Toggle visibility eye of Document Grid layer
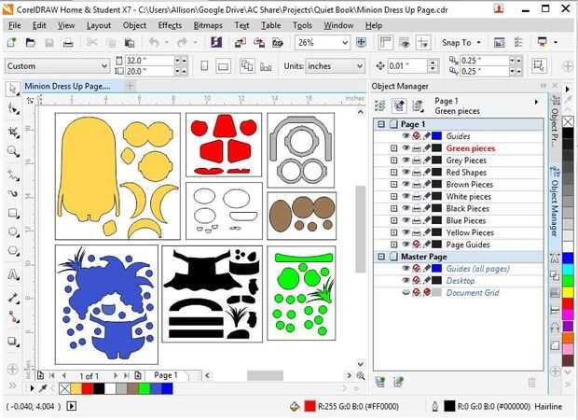 coord(406,293)
